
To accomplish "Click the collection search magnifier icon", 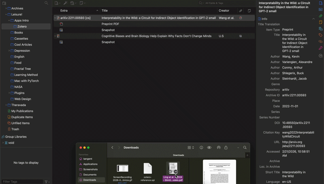I will 46,3.
